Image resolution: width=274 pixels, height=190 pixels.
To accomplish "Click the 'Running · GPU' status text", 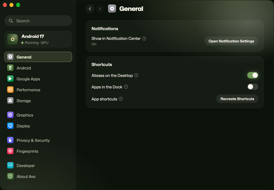I will click(x=36, y=43).
